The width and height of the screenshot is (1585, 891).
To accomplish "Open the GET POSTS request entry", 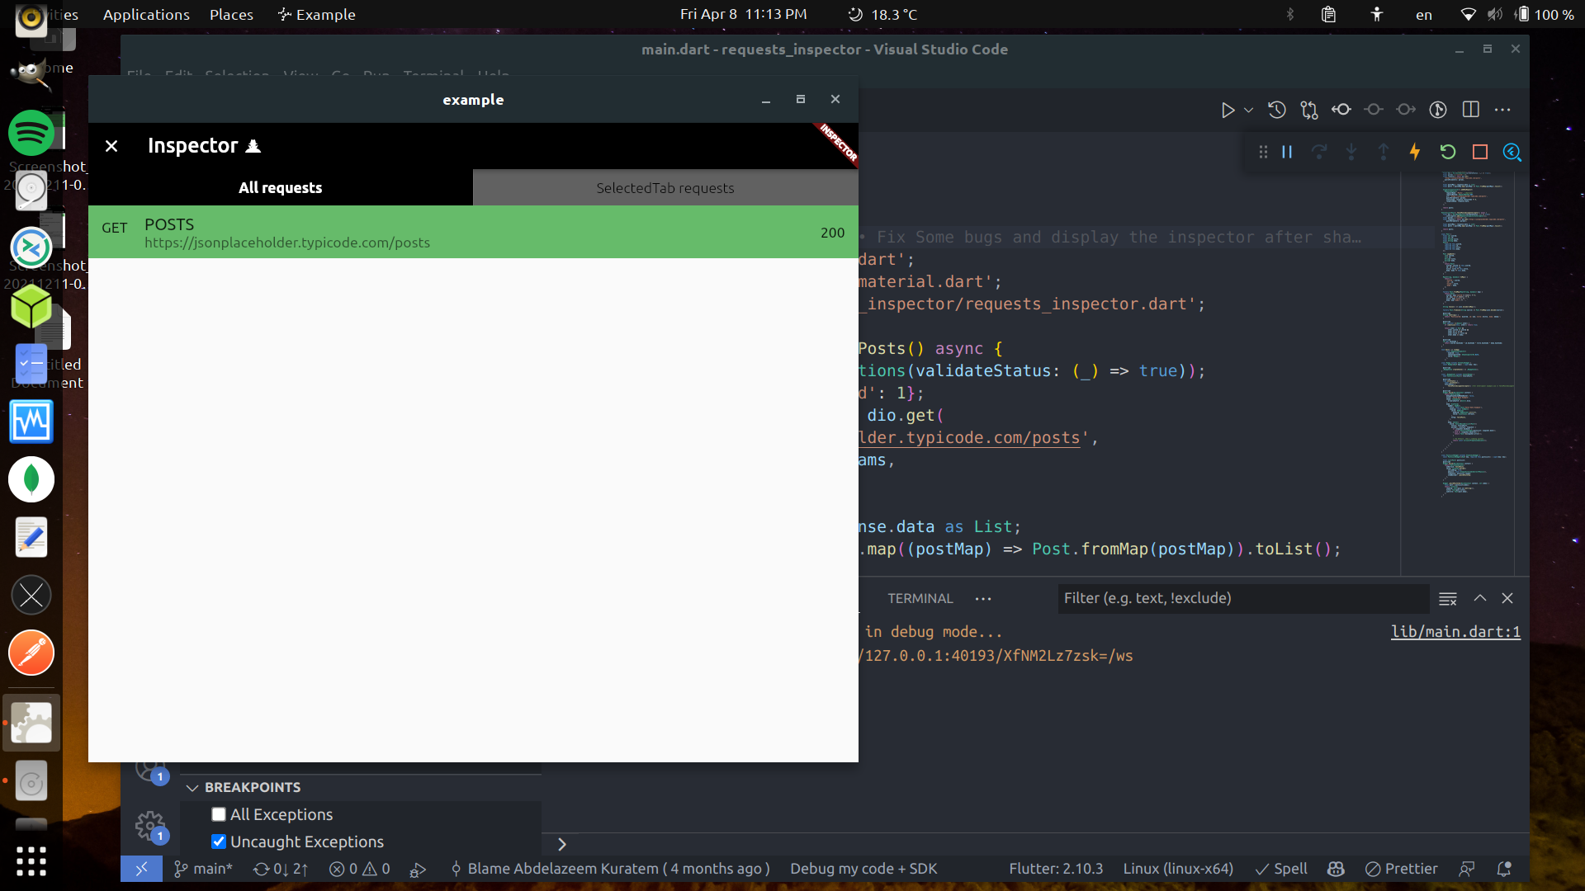I will 473,233.
